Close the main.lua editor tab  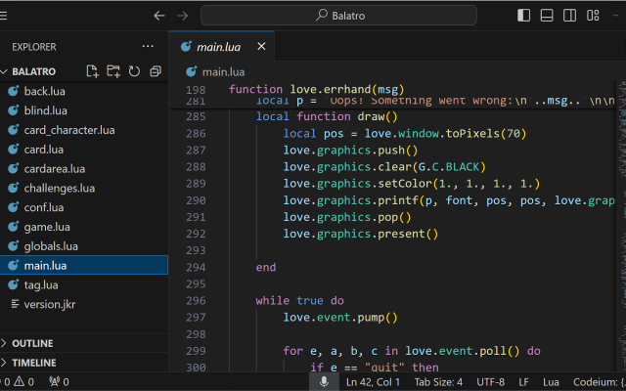click(261, 47)
